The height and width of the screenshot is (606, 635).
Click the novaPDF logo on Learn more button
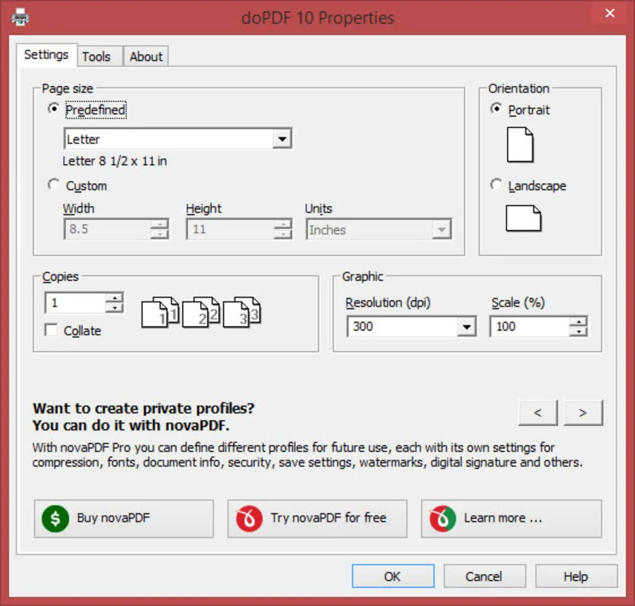click(x=443, y=519)
